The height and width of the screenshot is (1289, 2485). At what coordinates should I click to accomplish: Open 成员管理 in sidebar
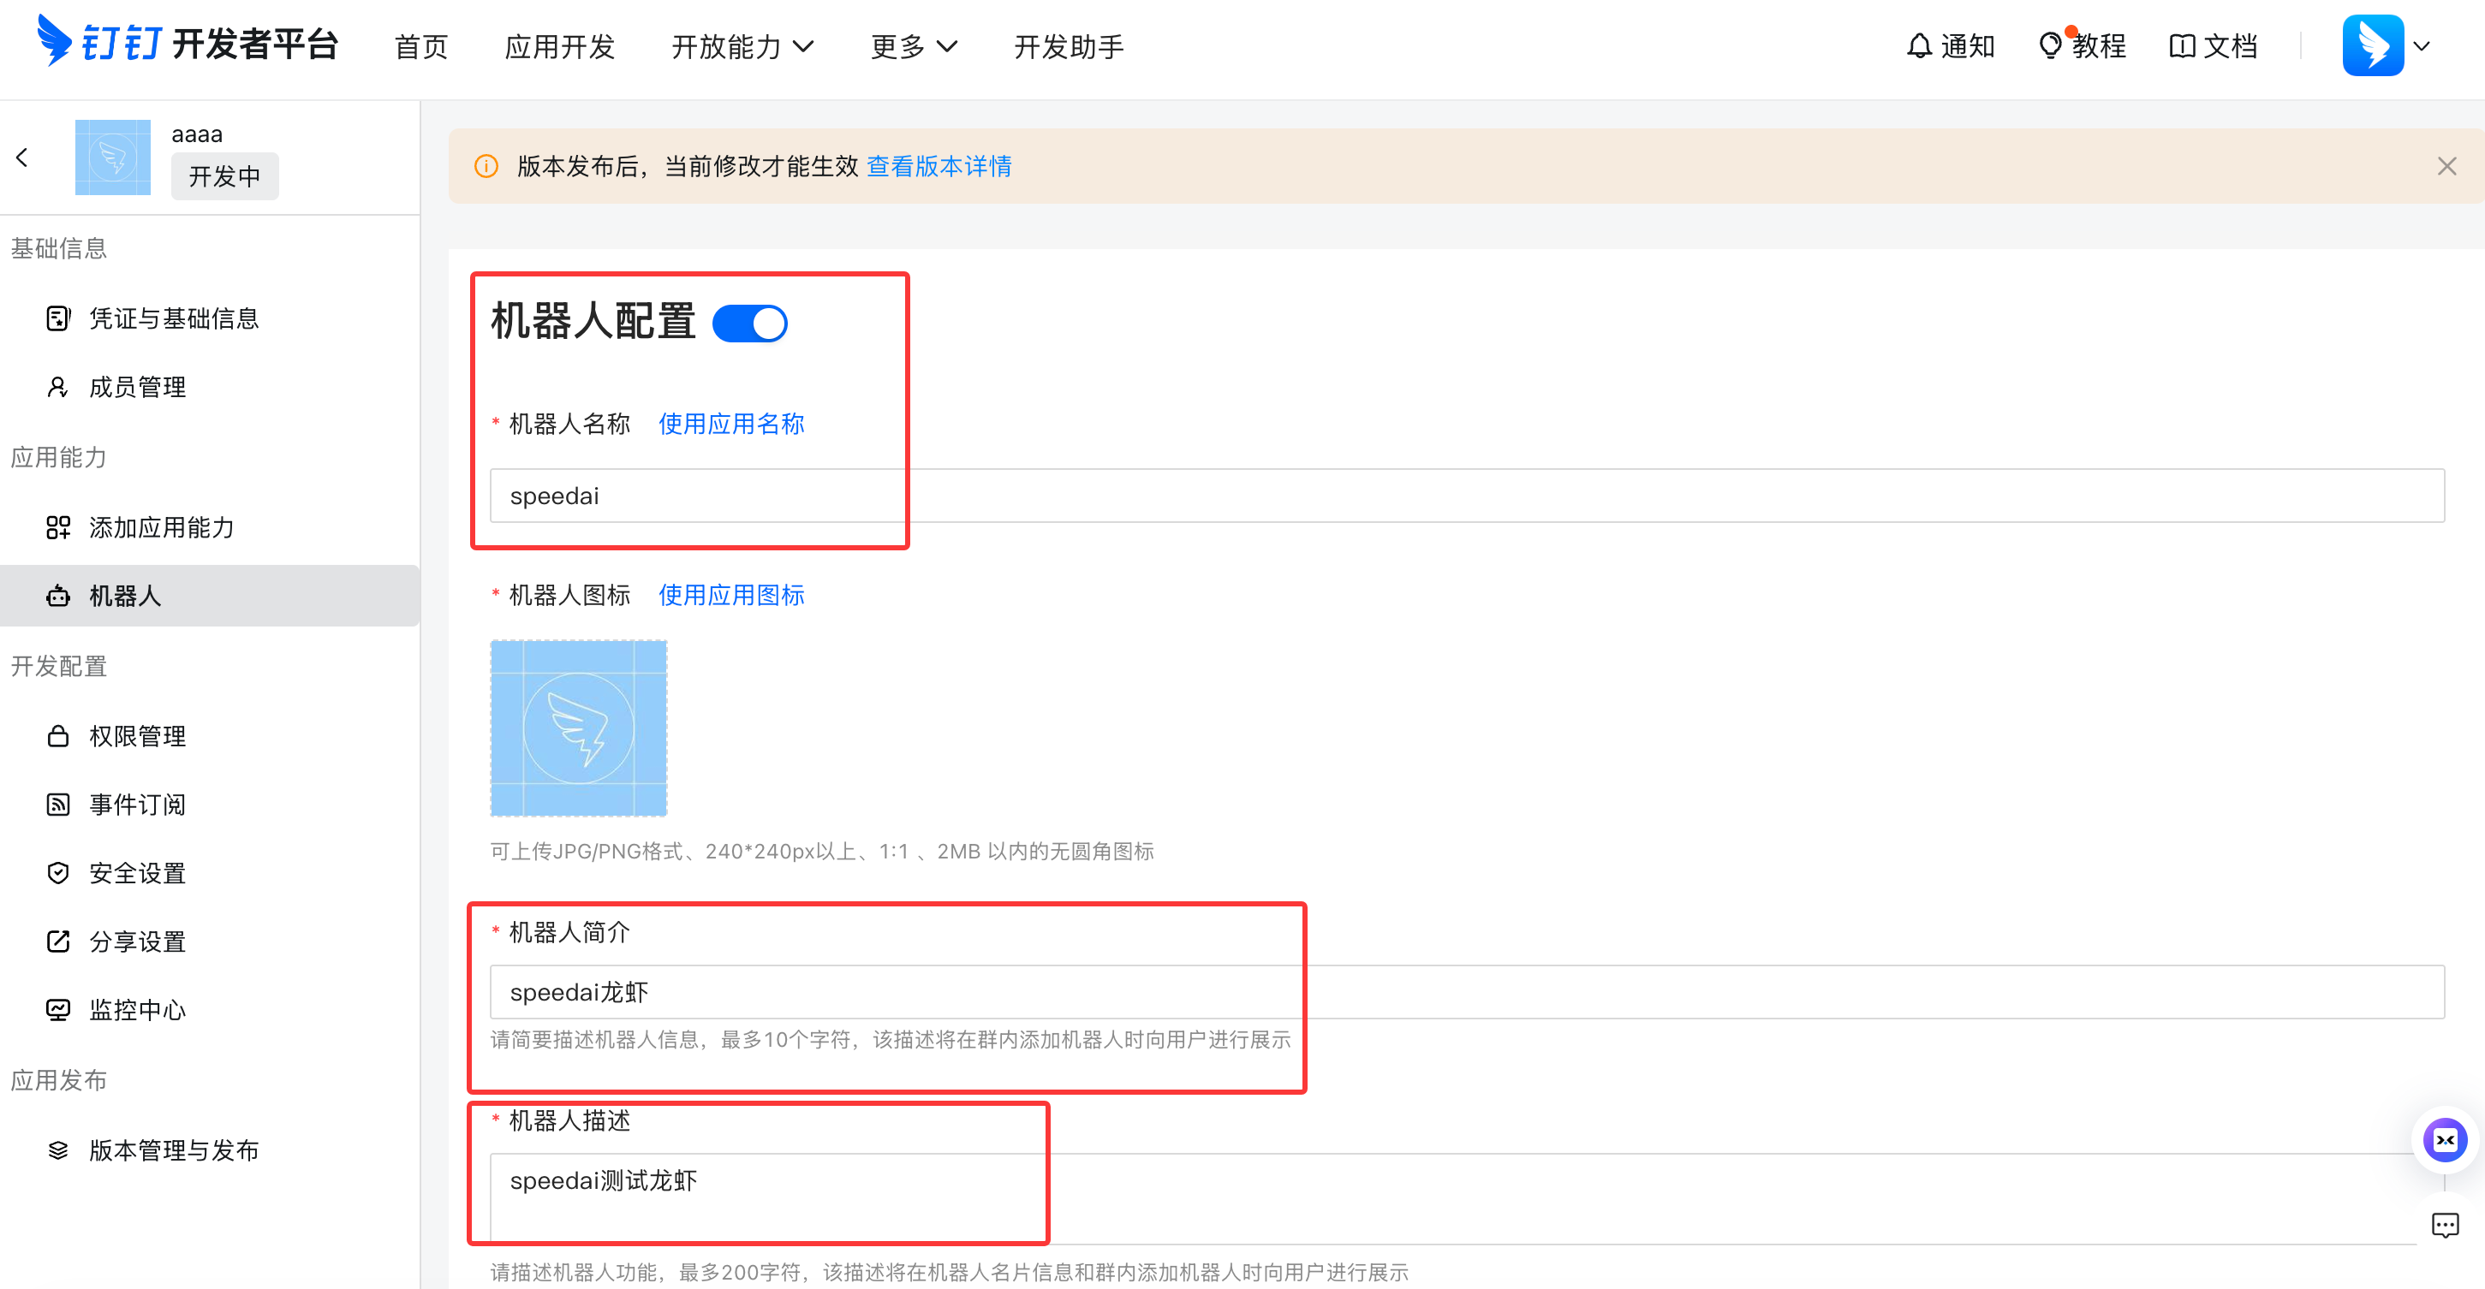pyautogui.click(x=209, y=387)
